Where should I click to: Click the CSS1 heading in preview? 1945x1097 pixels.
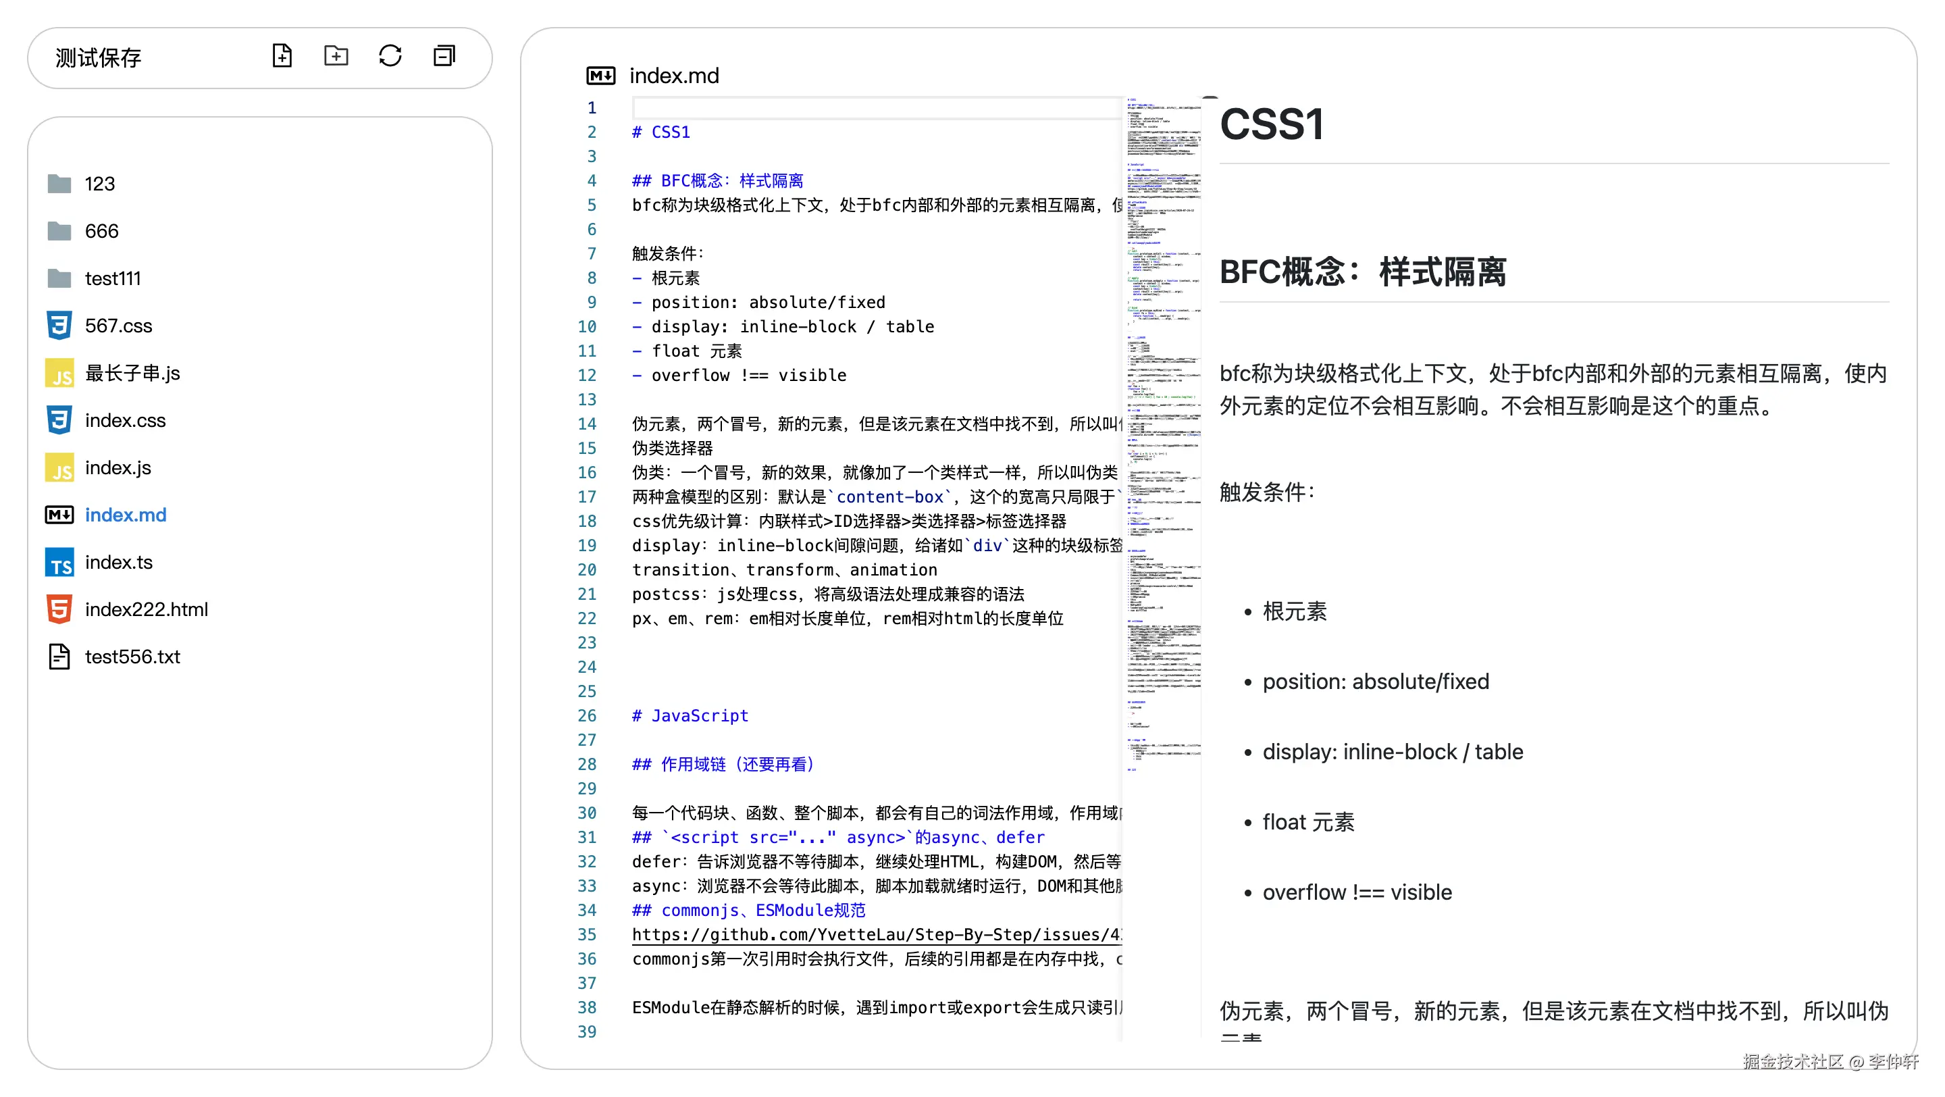point(1271,124)
